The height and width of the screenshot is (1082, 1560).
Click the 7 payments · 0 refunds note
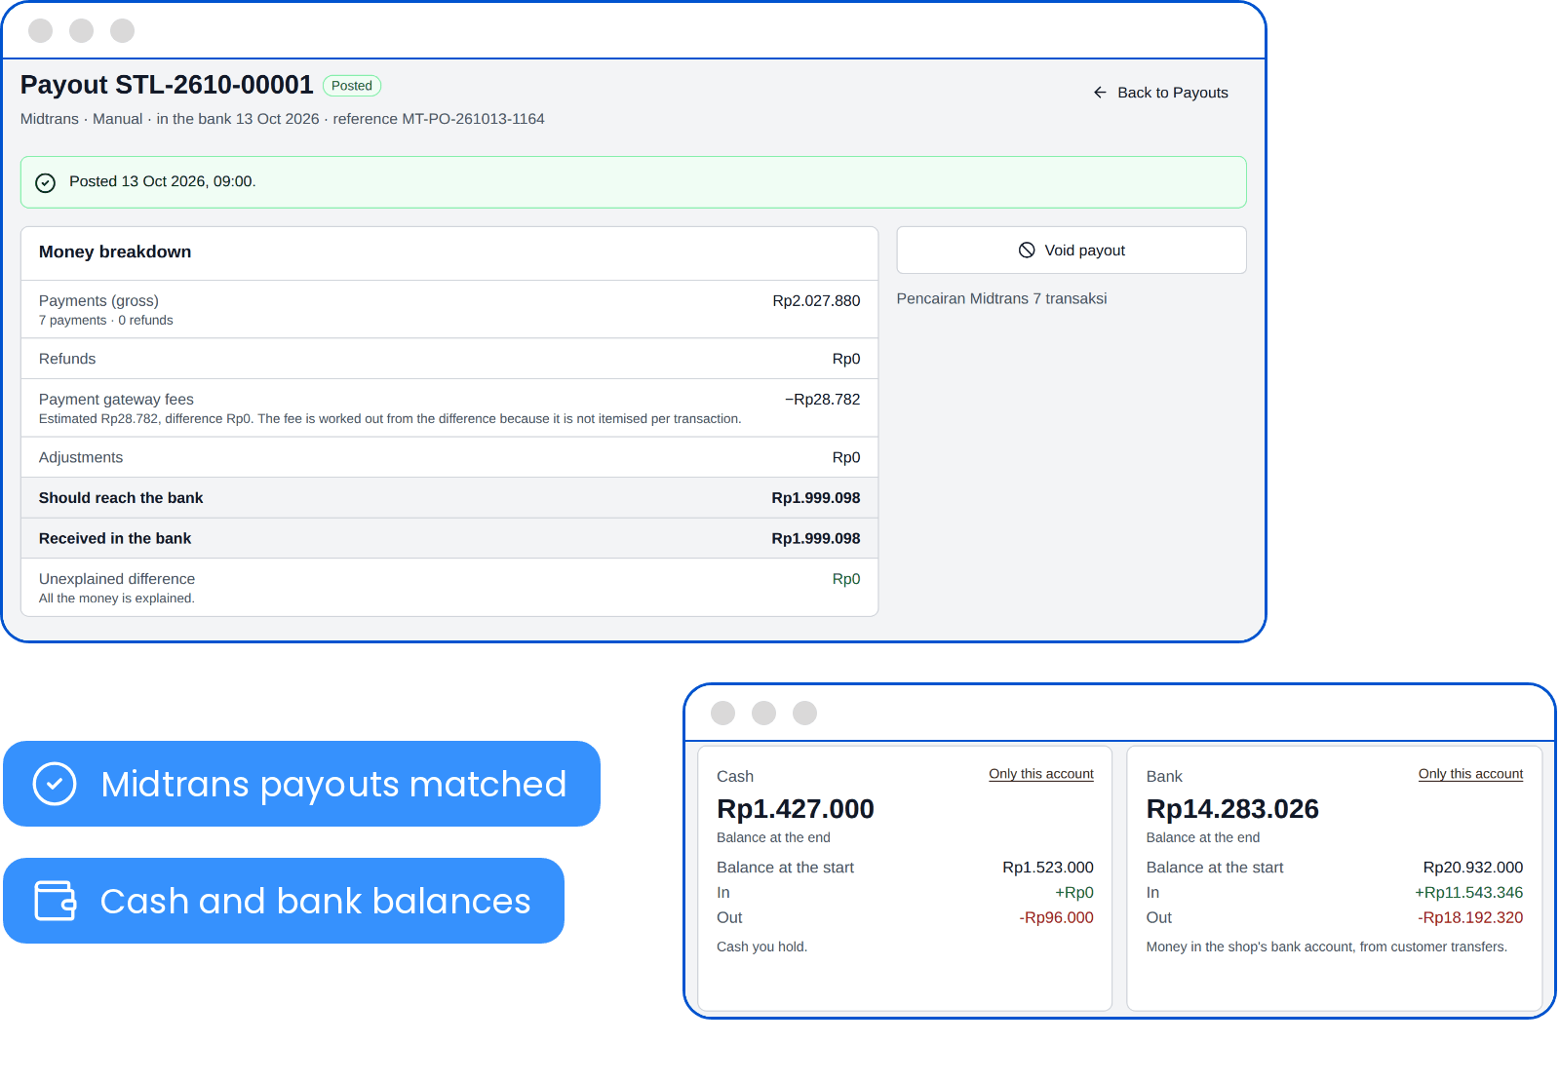coord(106,321)
